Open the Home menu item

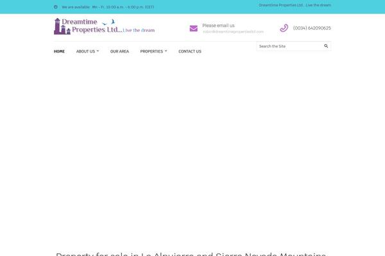pos(59,51)
